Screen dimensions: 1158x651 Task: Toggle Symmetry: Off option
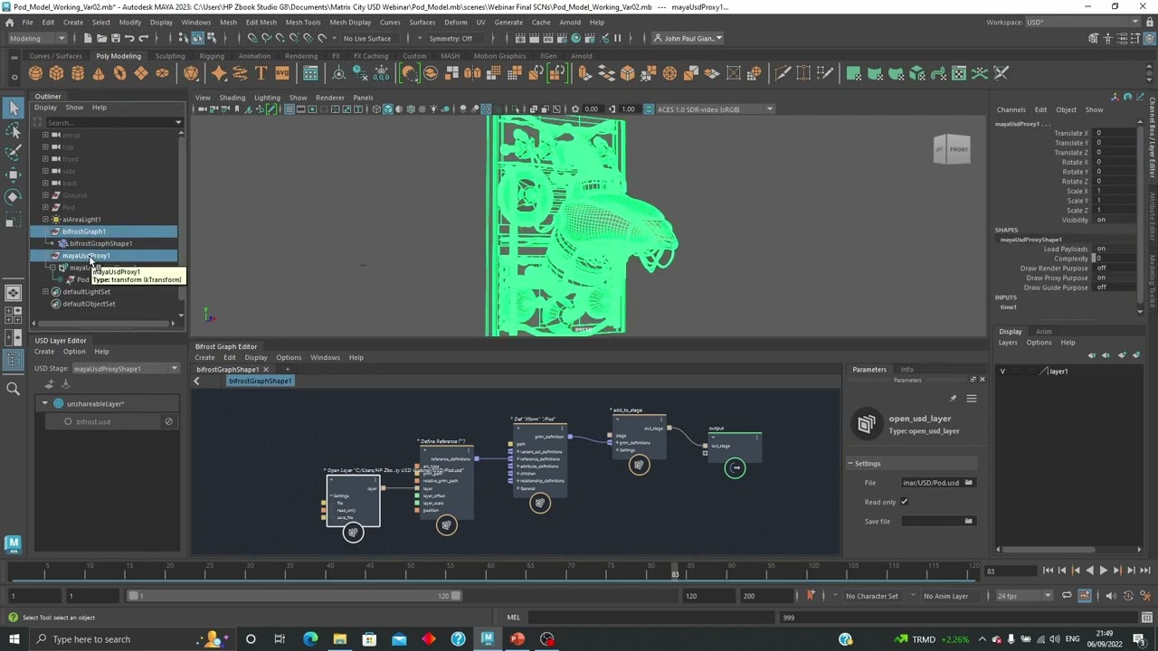point(451,39)
